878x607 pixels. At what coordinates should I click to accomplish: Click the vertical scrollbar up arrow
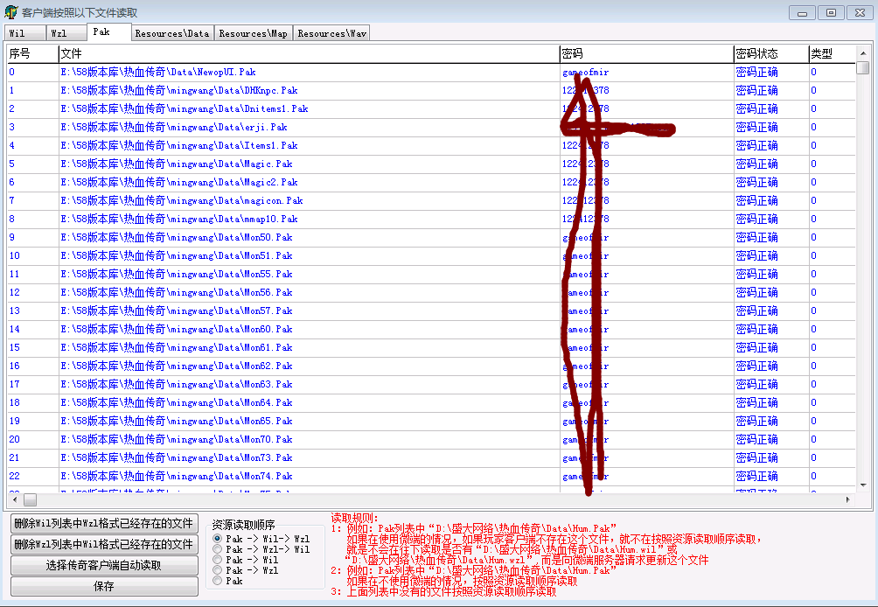point(863,52)
